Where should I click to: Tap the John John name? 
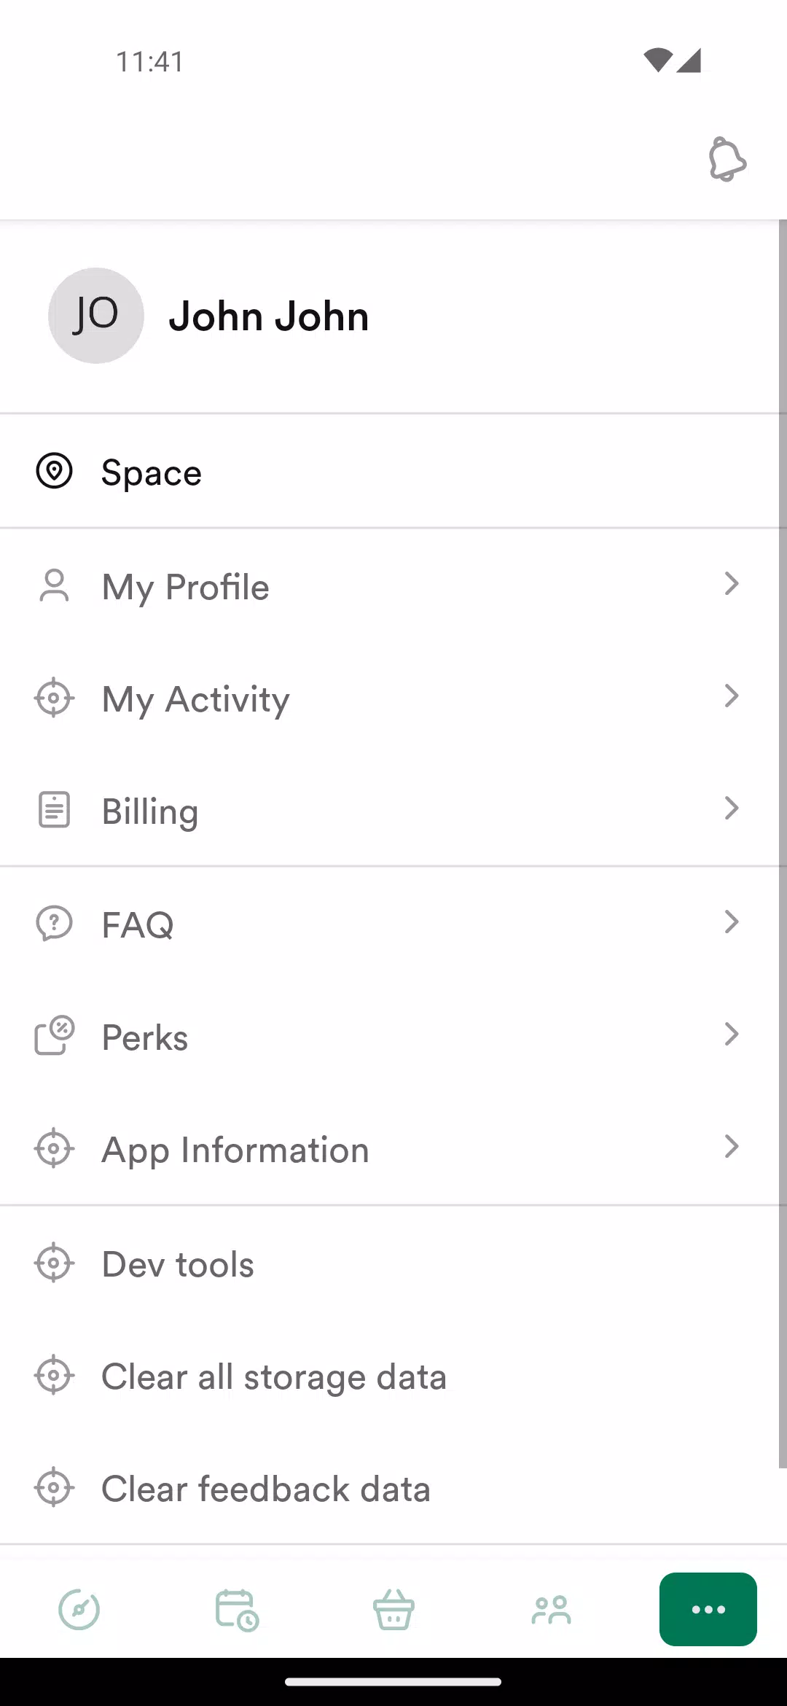(x=269, y=316)
